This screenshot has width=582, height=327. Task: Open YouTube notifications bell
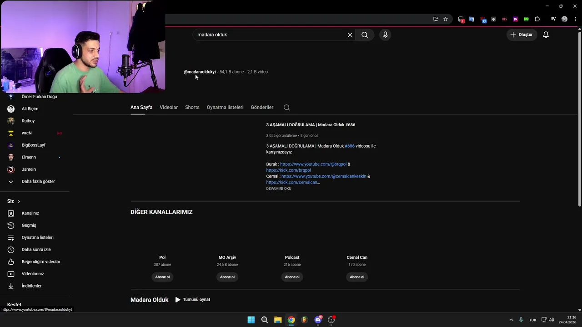coord(546,35)
